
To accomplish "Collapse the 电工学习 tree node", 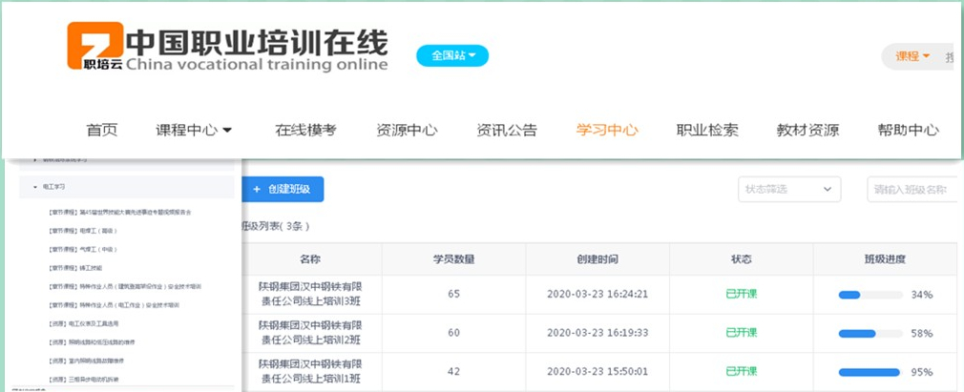I will pyautogui.click(x=36, y=187).
